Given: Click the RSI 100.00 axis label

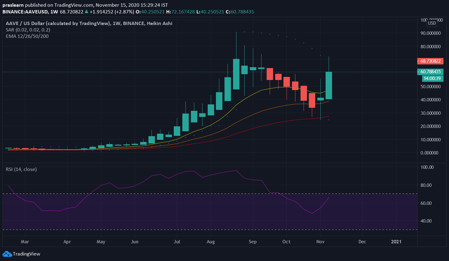Looking at the screenshot, I should pyautogui.click(x=427, y=167).
